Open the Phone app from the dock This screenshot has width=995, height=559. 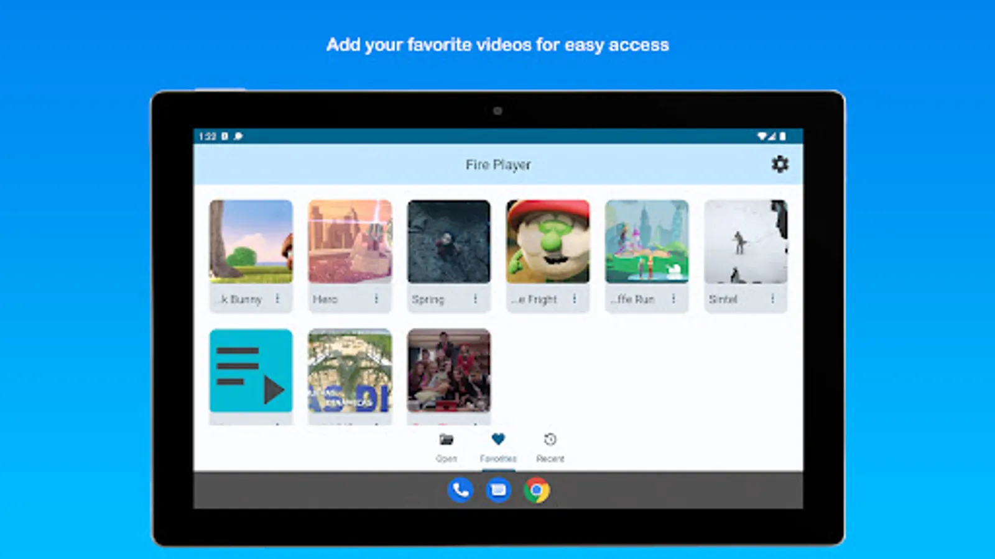pos(460,490)
